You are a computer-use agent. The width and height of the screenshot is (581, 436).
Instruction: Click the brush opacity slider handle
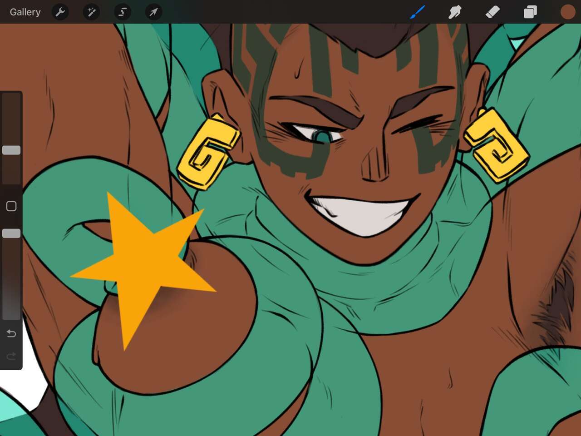coord(11,233)
